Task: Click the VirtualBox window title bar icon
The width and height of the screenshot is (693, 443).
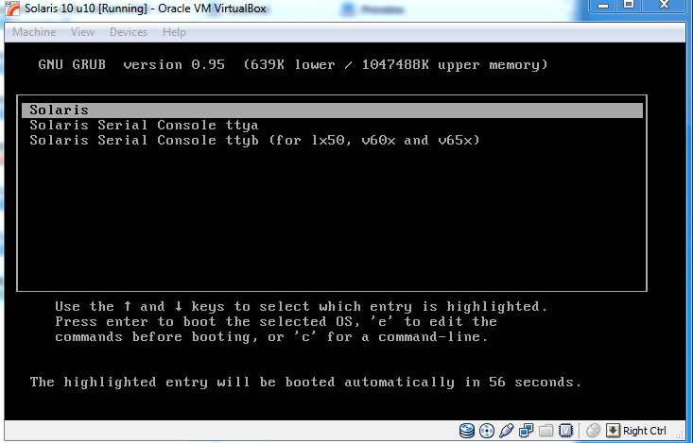Action: pyautogui.click(x=12, y=9)
